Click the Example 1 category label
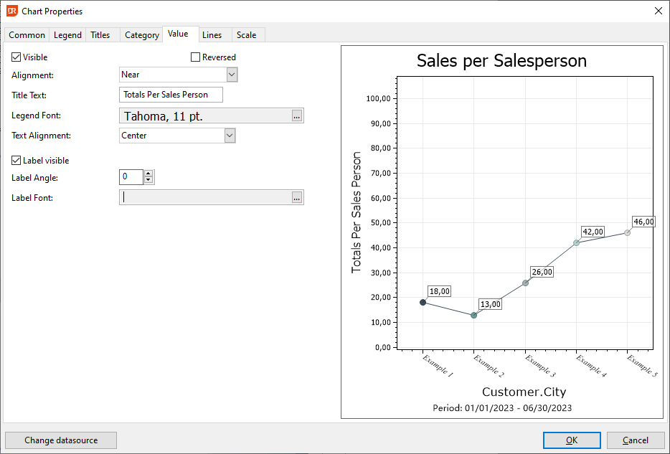 click(438, 366)
